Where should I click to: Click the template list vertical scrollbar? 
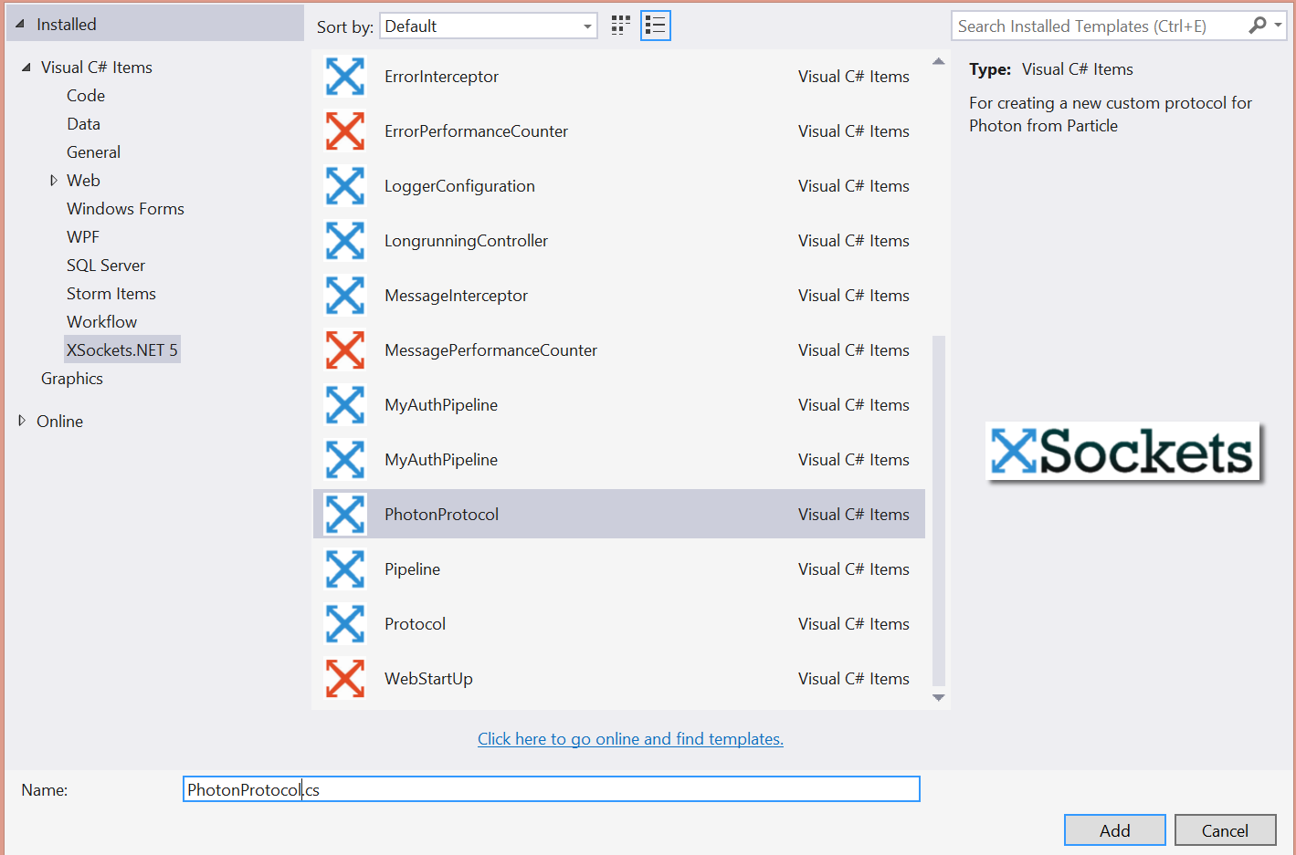click(938, 509)
